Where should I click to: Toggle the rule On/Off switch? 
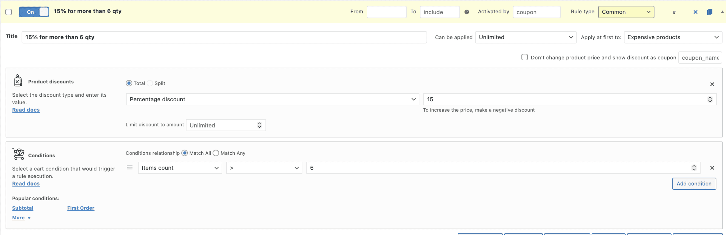34,12
